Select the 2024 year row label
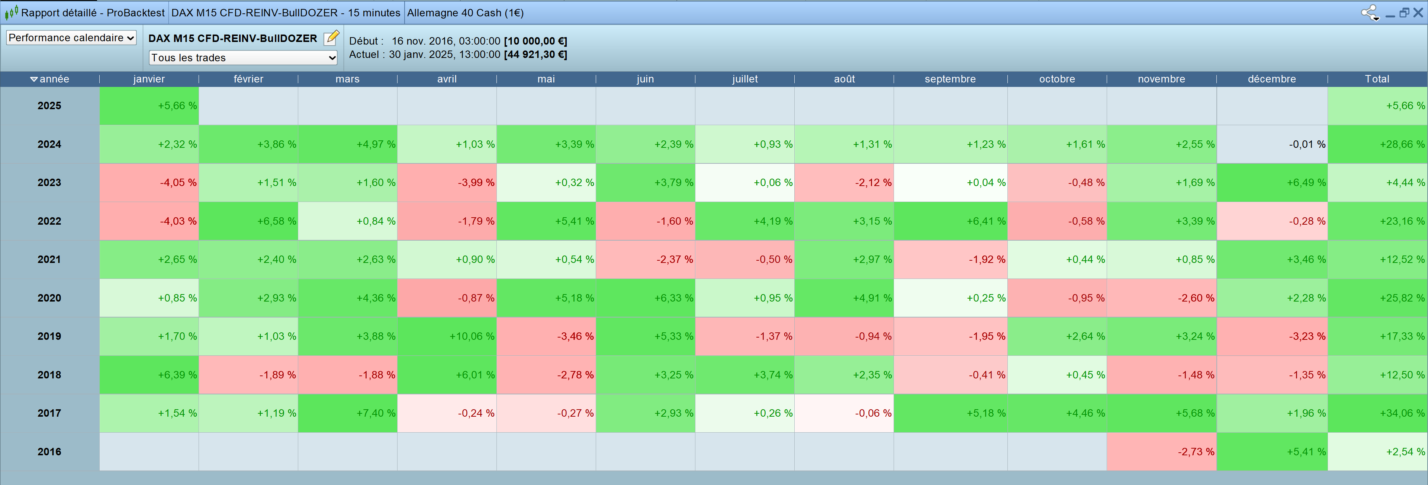 [49, 144]
